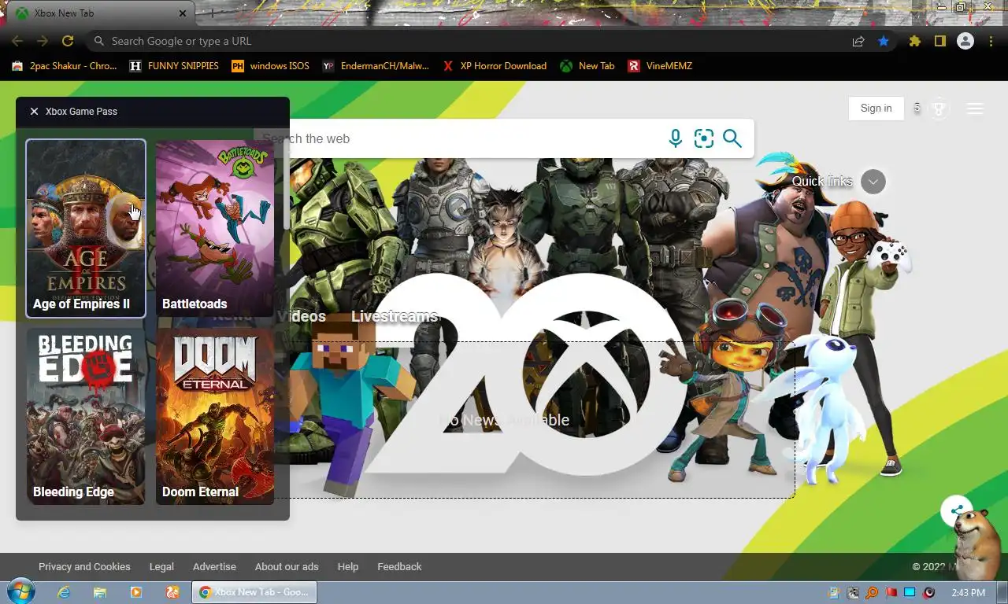This screenshot has width=1008, height=604.
Task: Click the orange magnifier tray icon
Action: coord(873,593)
